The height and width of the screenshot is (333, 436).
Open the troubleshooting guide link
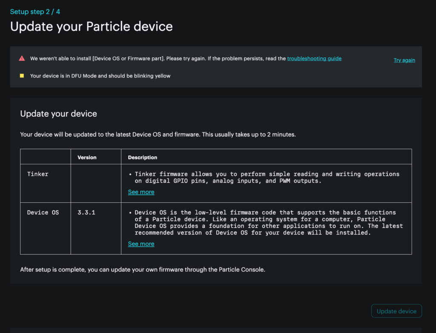[x=314, y=59]
